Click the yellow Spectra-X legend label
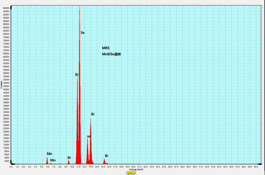 [132, 173]
